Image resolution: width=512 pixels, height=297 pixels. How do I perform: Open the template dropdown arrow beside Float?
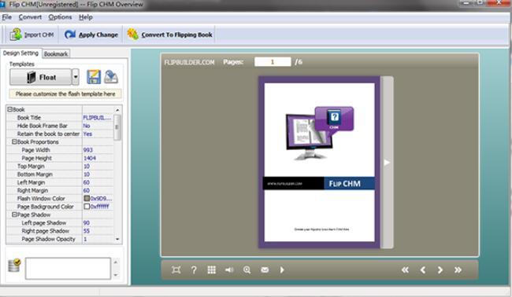[x=76, y=77]
